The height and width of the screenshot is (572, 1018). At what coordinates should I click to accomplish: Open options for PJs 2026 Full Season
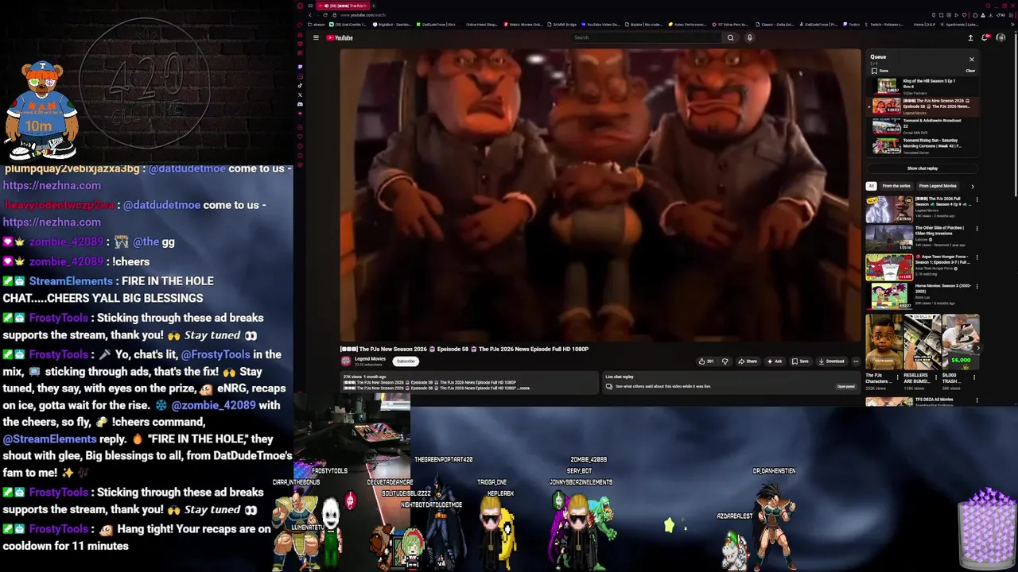coord(977,199)
